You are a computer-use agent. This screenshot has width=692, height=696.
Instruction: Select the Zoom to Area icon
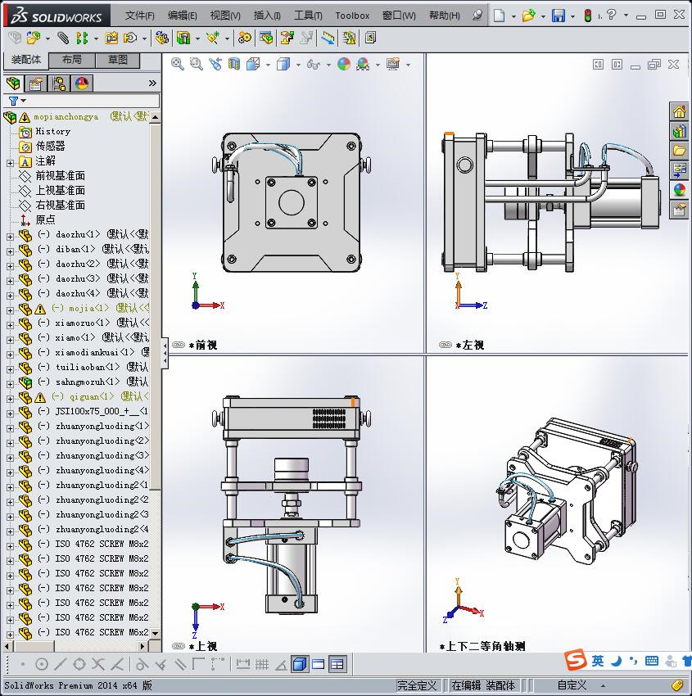197,65
